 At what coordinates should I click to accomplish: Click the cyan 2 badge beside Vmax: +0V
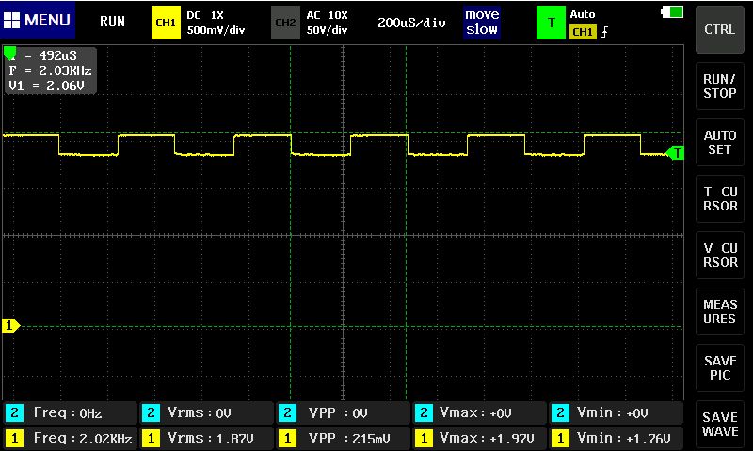(424, 413)
